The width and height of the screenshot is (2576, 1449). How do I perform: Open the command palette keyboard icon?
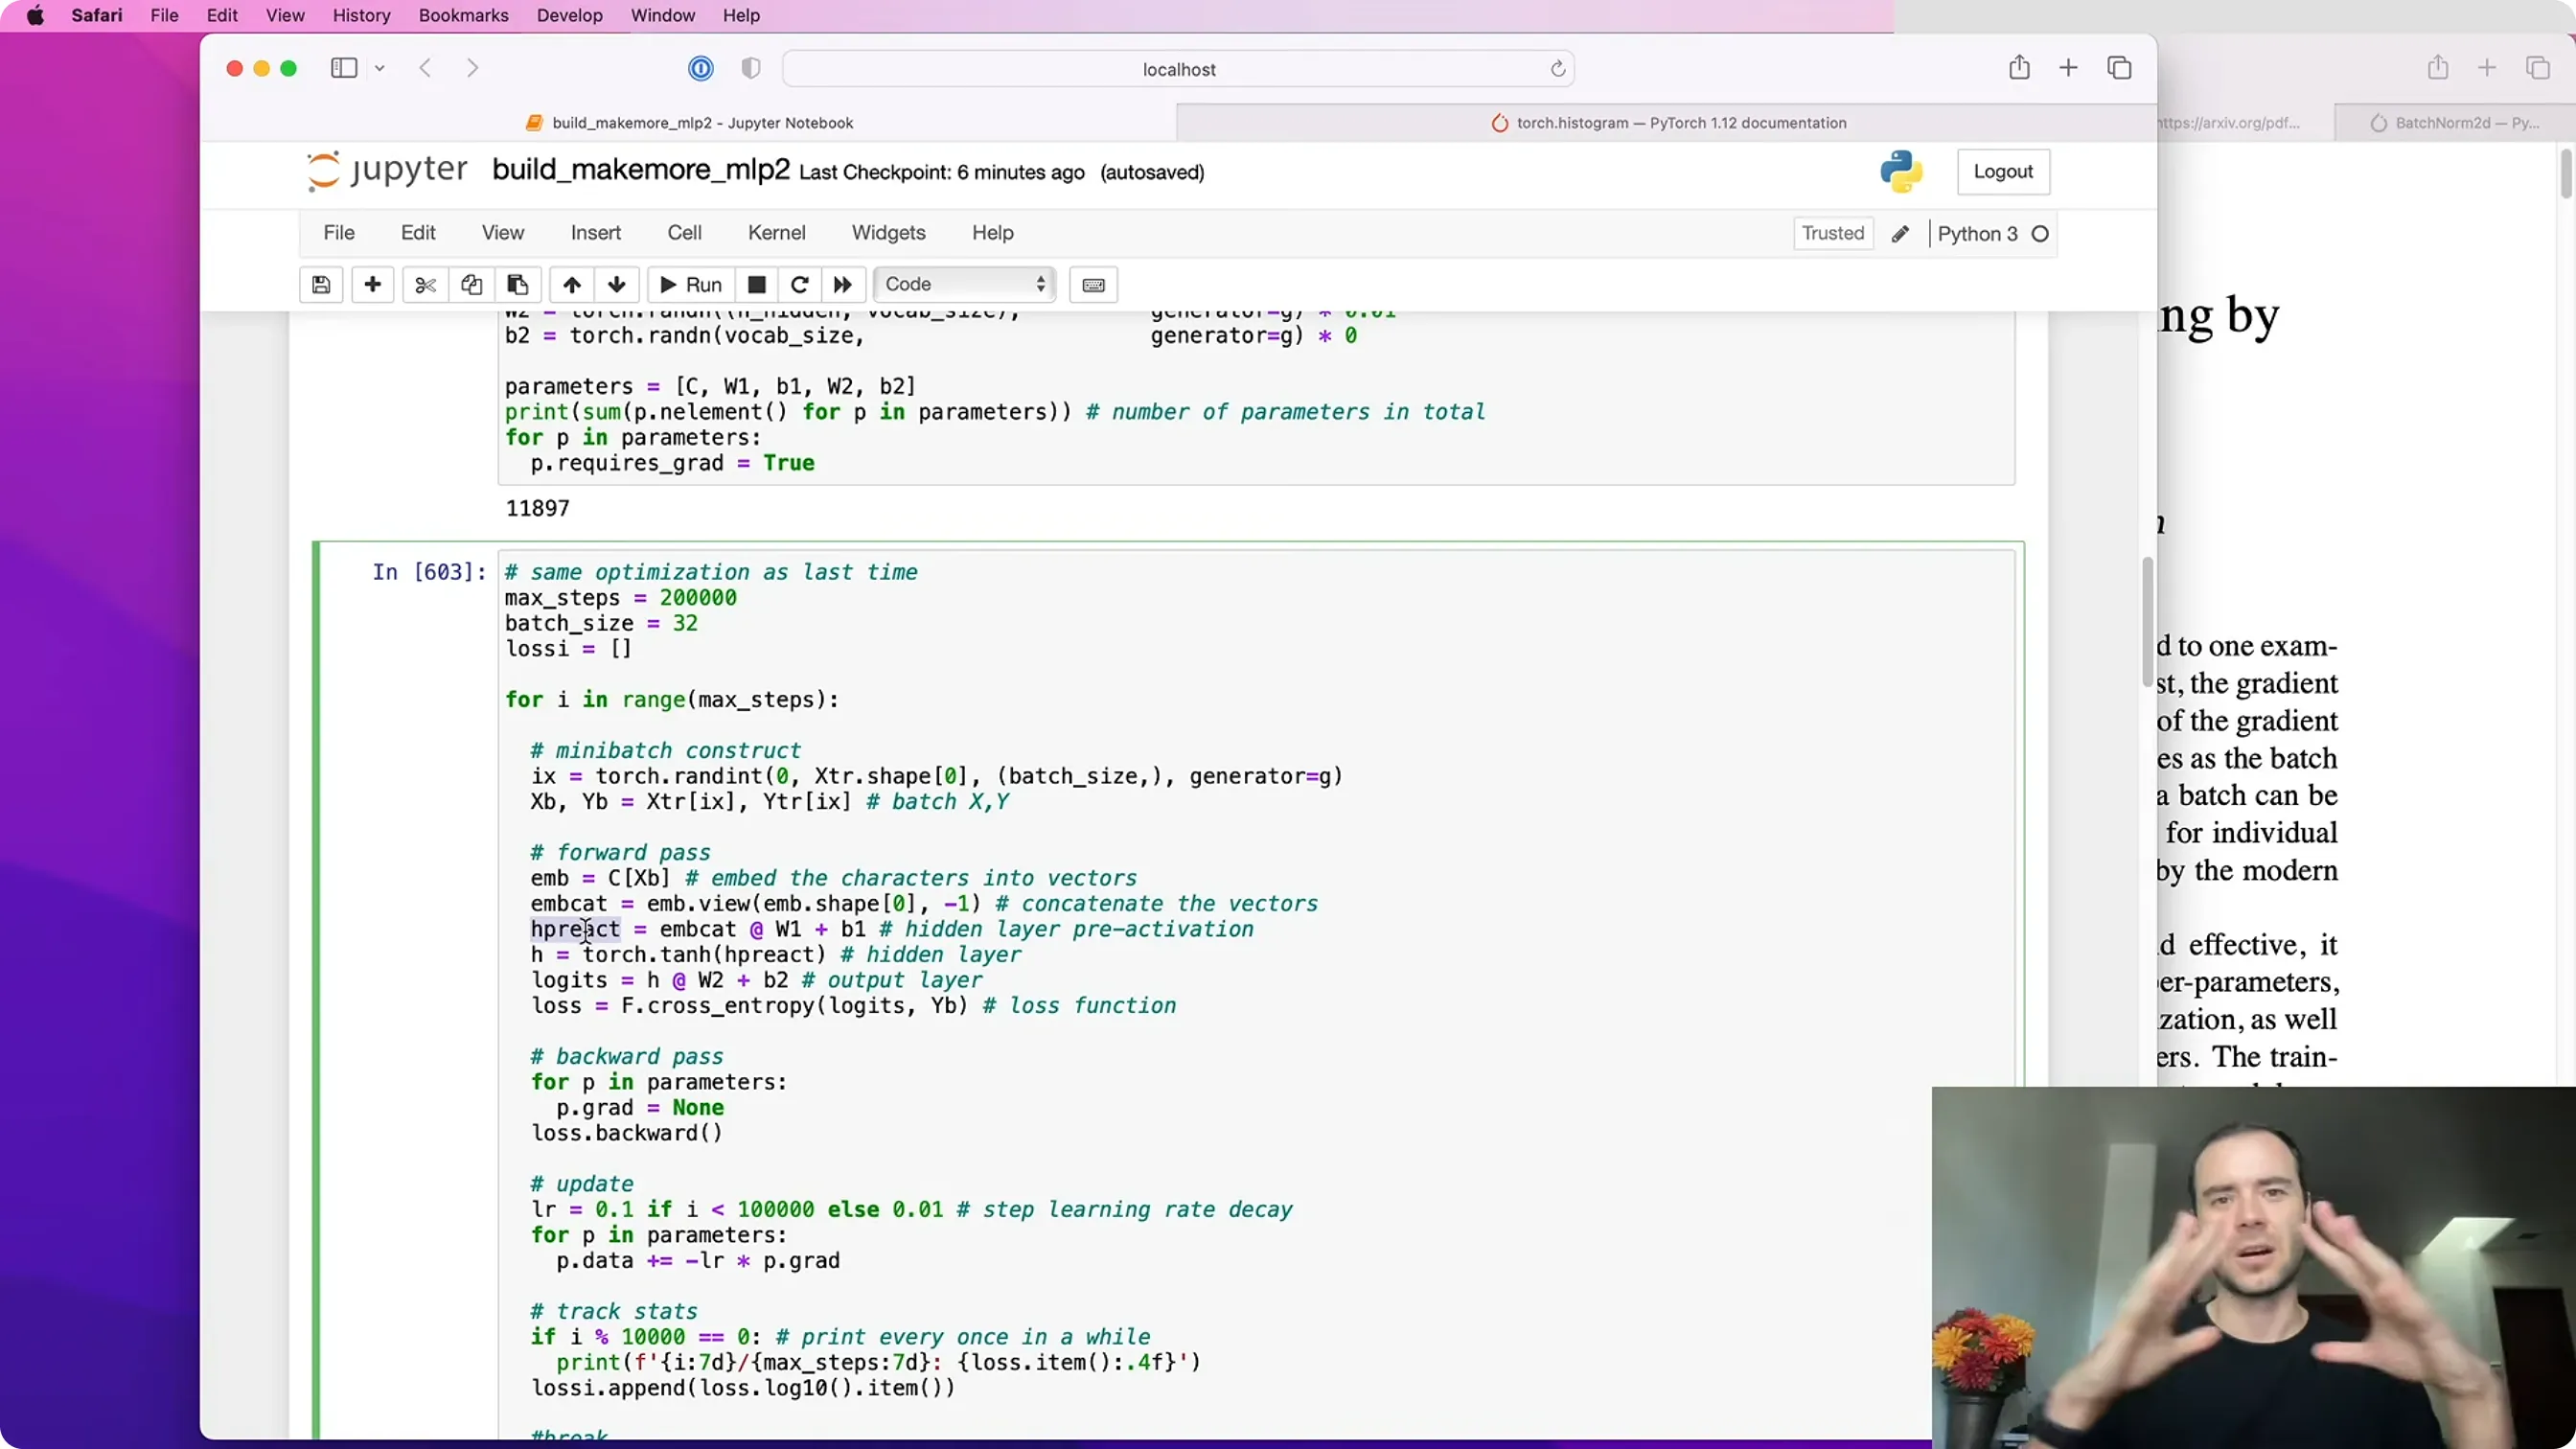1094,285
